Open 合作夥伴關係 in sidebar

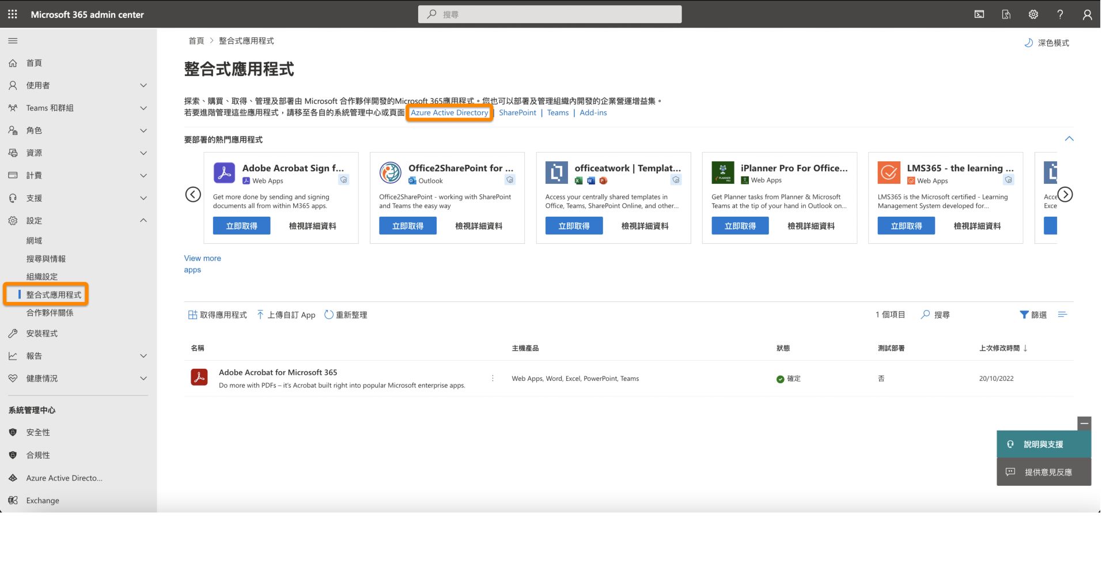50,312
